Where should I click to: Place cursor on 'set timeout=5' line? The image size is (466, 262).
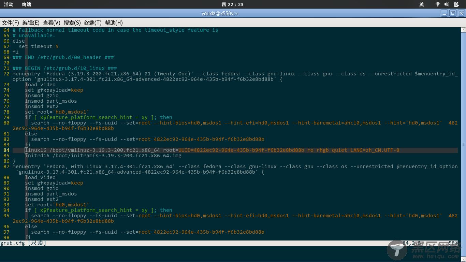(39, 46)
